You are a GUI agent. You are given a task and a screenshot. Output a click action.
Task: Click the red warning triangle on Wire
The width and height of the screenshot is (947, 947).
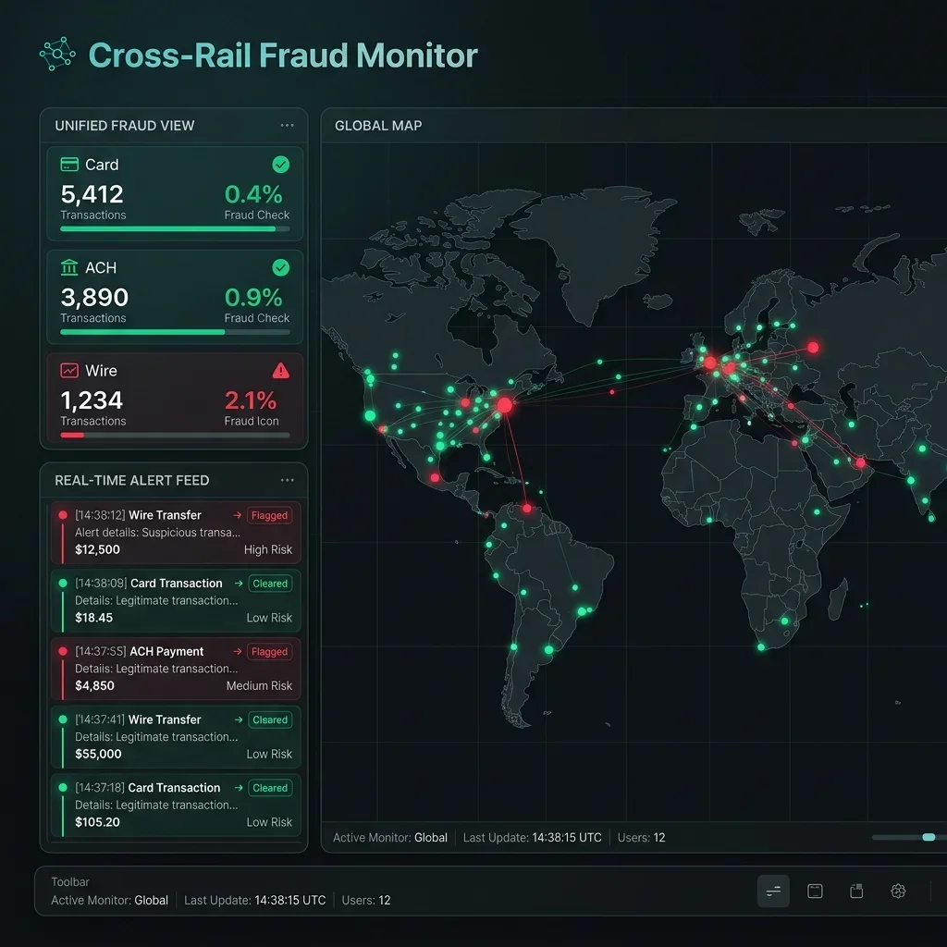[x=281, y=370]
